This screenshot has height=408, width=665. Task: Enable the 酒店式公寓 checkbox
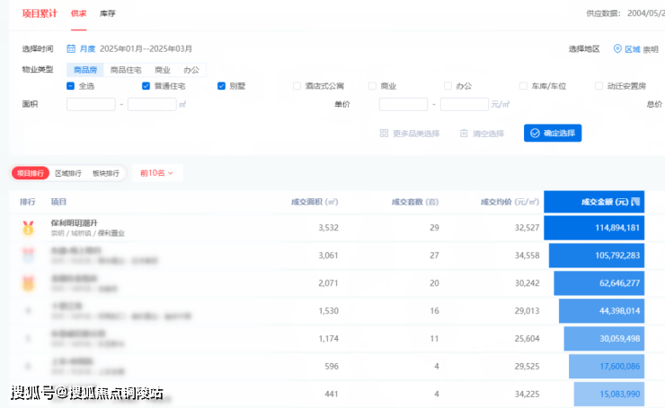(297, 86)
